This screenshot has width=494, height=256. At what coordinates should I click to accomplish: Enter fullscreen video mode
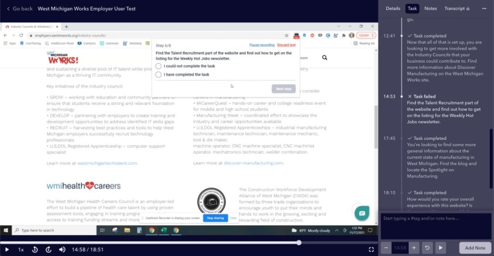tap(371, 249)
